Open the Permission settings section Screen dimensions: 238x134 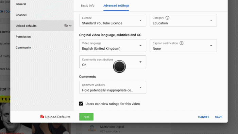pos(23,37)
